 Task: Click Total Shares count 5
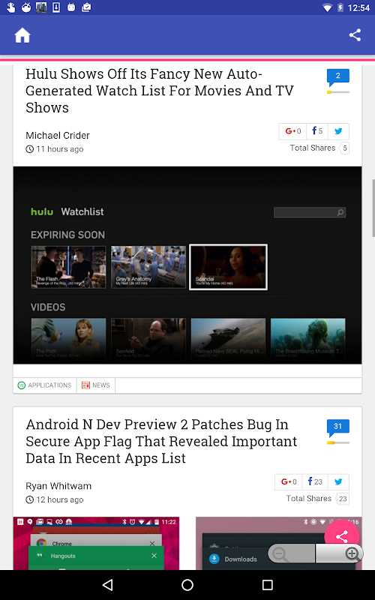344,148
